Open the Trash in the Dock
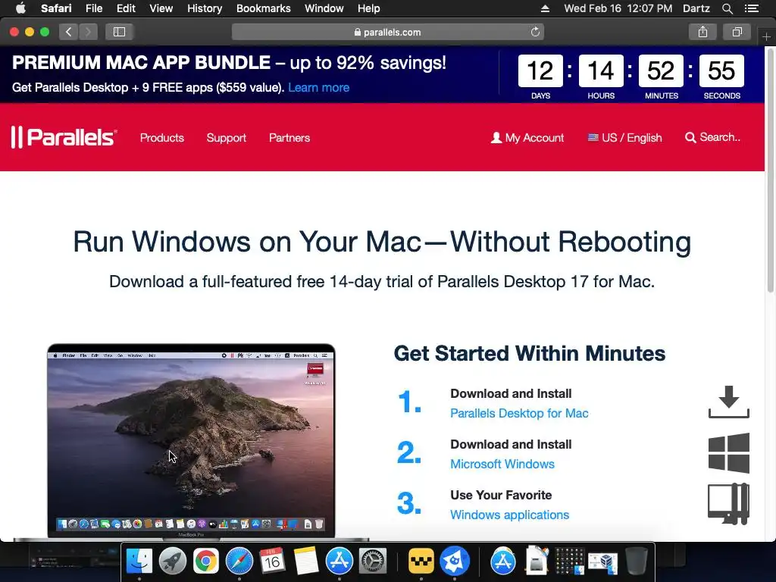The height and width of the screenshot is (582, 776). 637,561
